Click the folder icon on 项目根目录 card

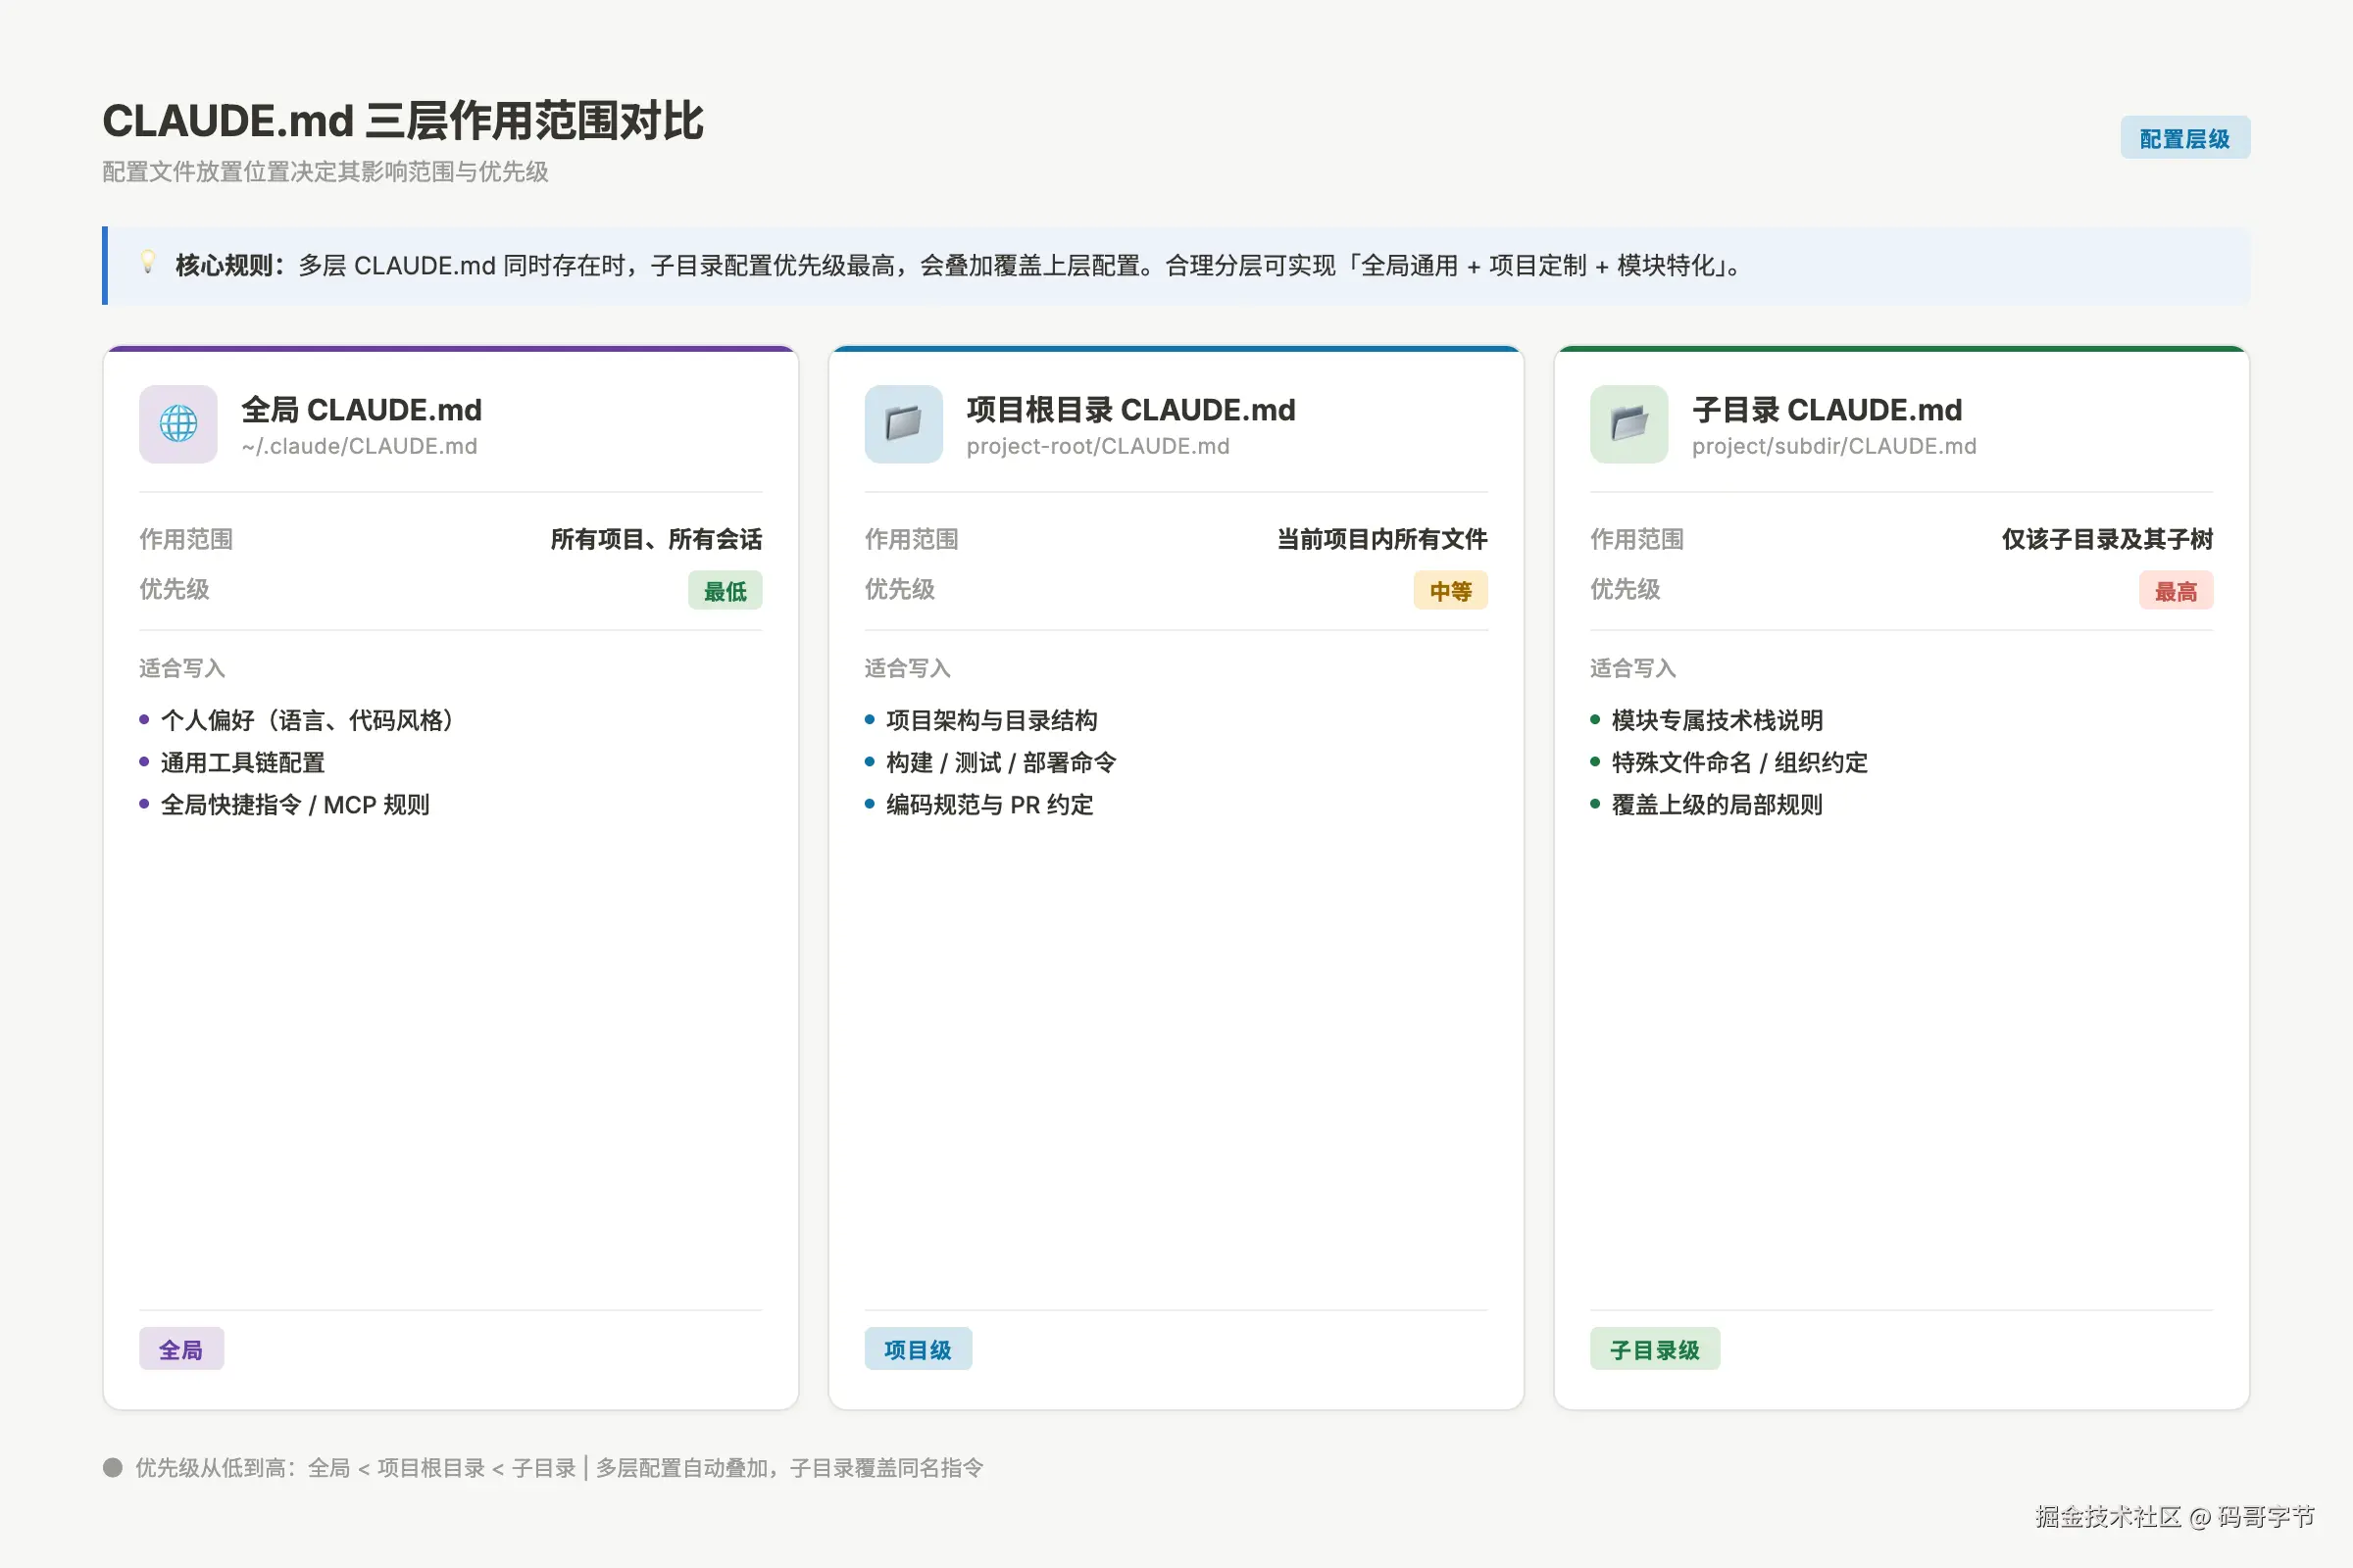tap(903, 424)
